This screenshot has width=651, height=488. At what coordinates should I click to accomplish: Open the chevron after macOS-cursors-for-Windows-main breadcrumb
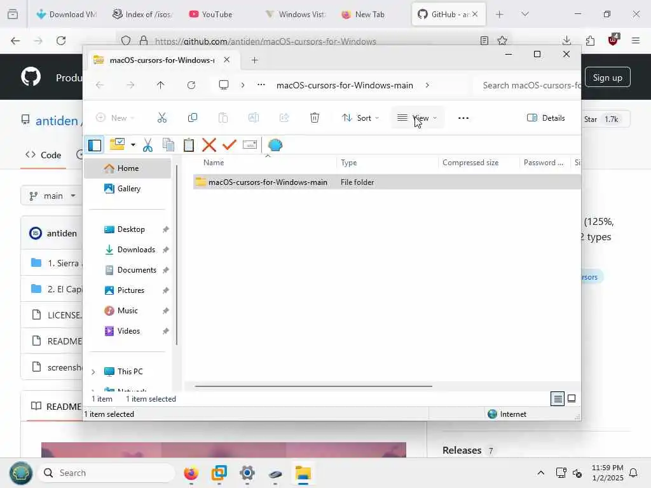[x=427, y=85]
